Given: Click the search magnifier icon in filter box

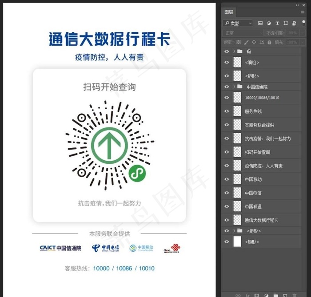Looking at the screenshot, I should point(227,23).
